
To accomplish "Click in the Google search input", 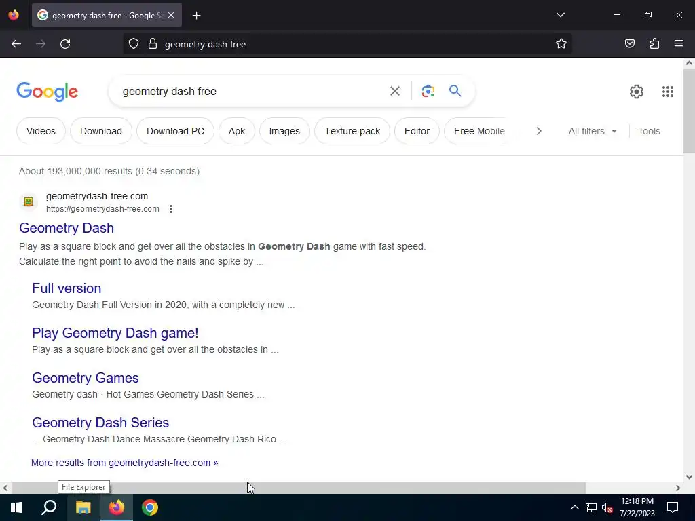I will [252, 92].
